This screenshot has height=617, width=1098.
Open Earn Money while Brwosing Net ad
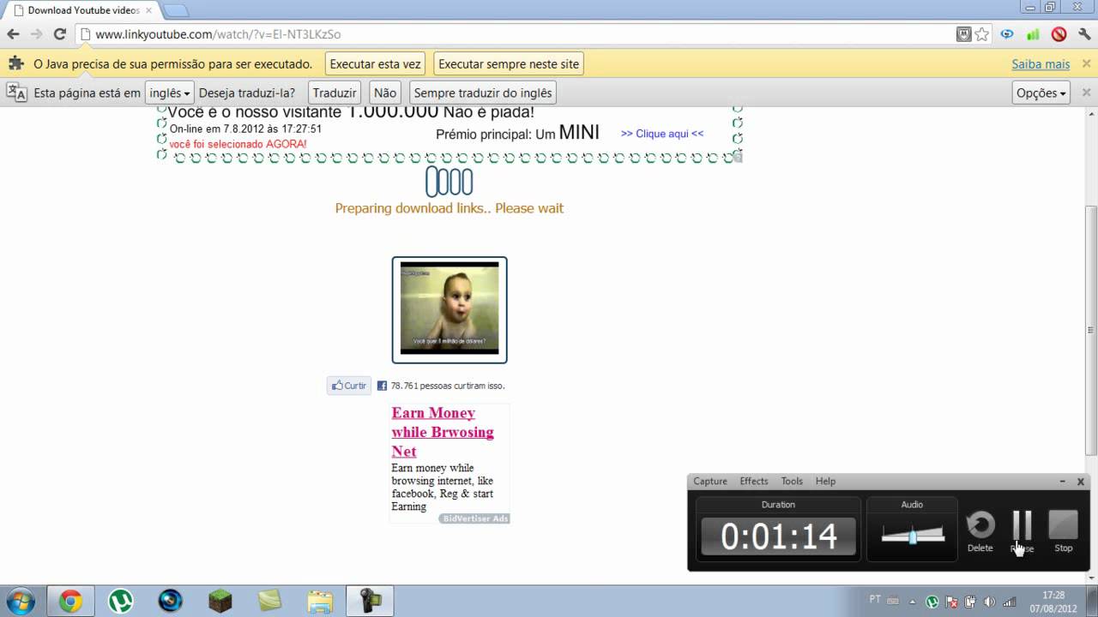[x=443, y=432]
